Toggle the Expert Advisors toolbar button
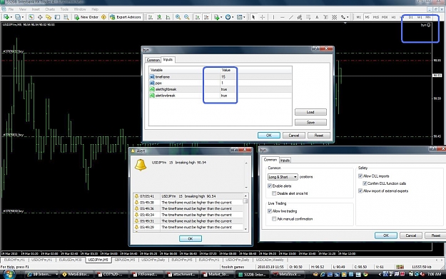The image size is (446, 279). coord(126,17)
